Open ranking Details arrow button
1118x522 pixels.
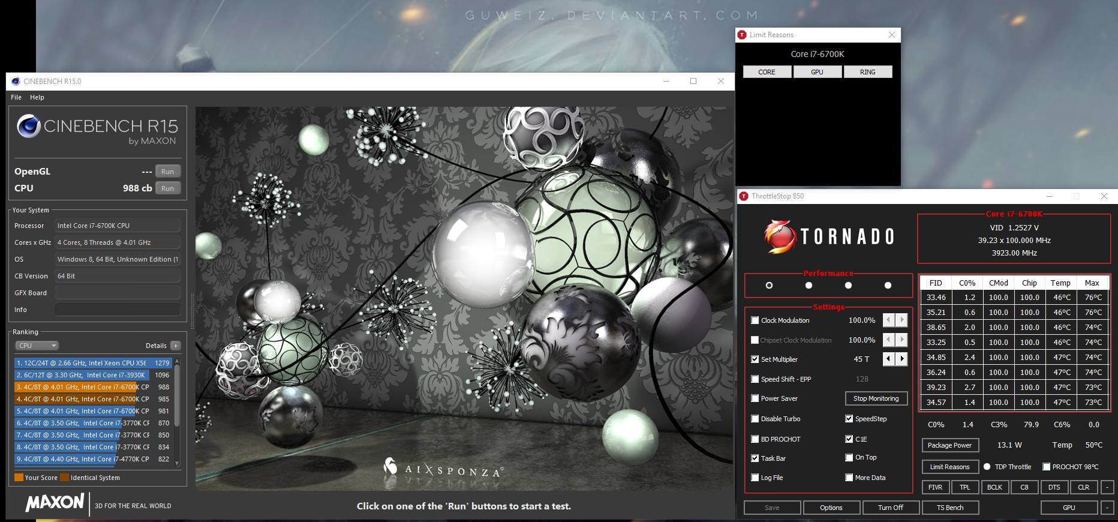pyautogui.click(x=175, y=346)
